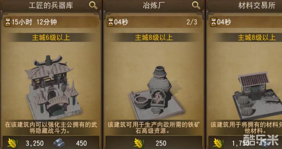Open magnifier on 冶炼厂 card

coord(196,5)
